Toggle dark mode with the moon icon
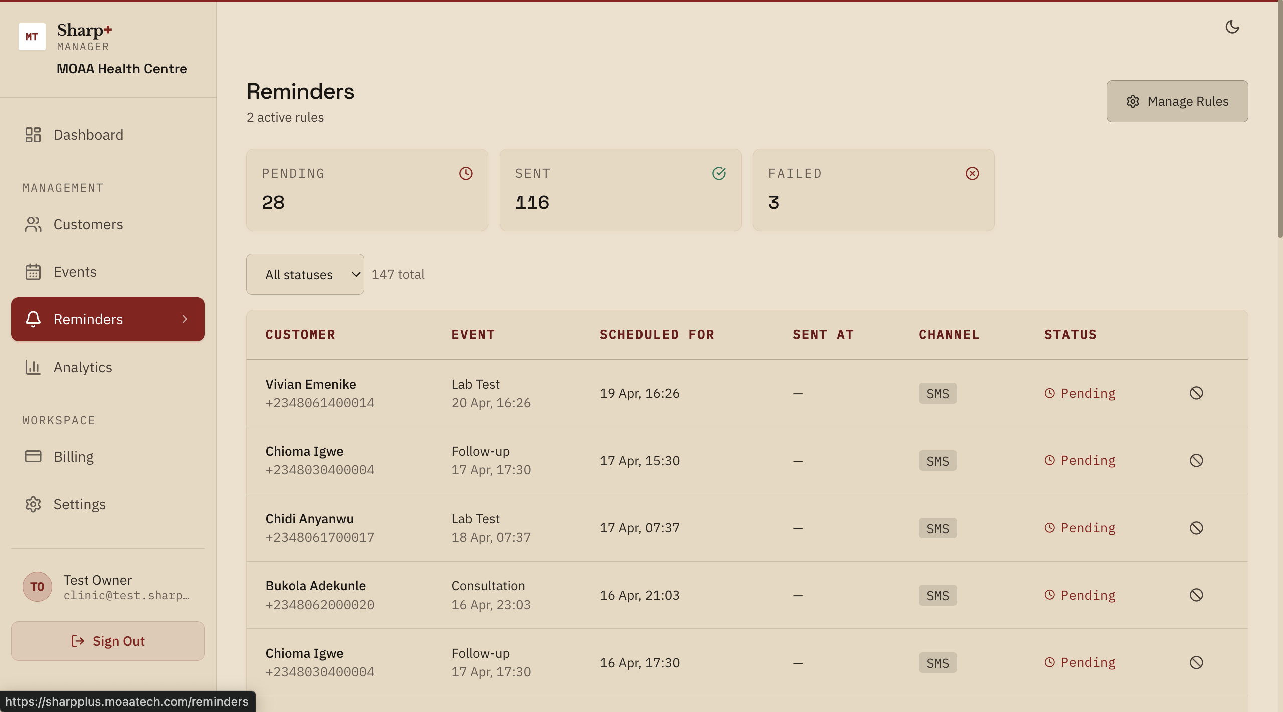1283x712 pixels. tap(1232, 27)
